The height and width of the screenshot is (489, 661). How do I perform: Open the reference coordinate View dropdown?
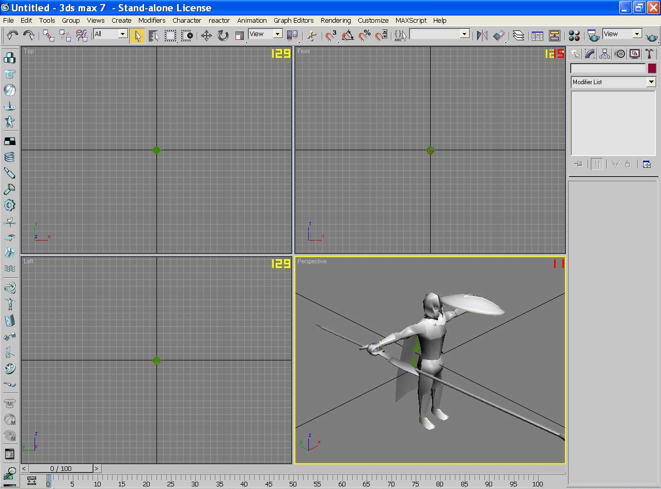(x=265, y=34)
